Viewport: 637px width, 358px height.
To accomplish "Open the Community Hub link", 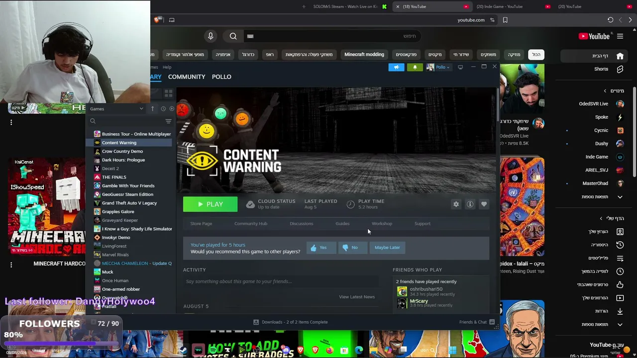I will tap(251, 223).
